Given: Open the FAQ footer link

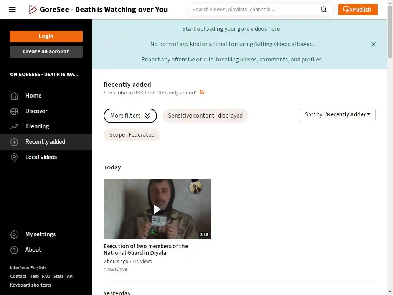Looking at the screenshot, I should coord(46,276).
